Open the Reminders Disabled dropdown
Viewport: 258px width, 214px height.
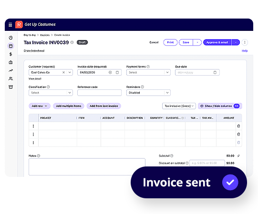148,93
